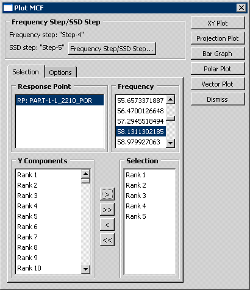Select the Selection tab
Screen dimensions: 250x290
[26, 72]
